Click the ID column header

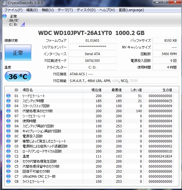click(16, 90)
